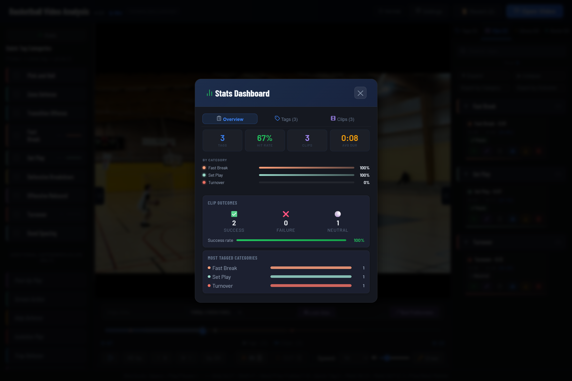Click the Set Play bar in Most Tagged Categories
The height and width of the screenshot is (381, 572).
coord(311,277)
